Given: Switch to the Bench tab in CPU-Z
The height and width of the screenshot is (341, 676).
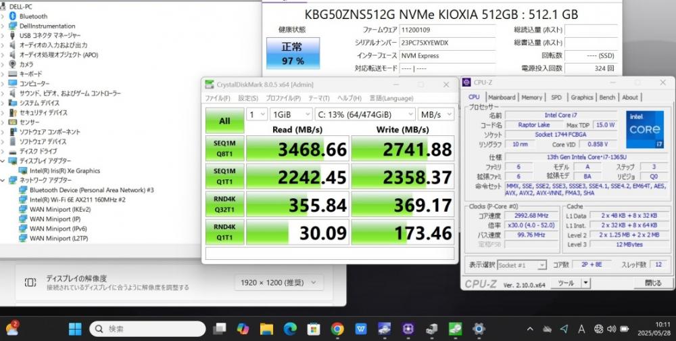Looking at the screenshot, I should tap(607, 97).
